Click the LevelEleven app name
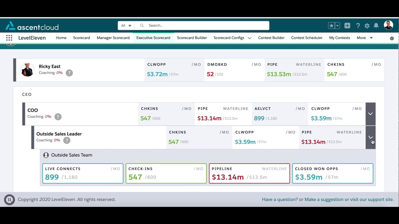The image size is (399, 224). pyautogui.click(x=32, y=38)
